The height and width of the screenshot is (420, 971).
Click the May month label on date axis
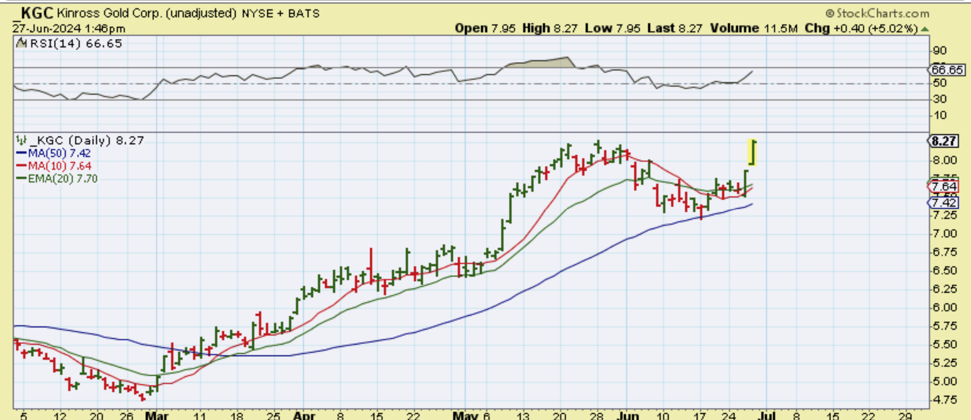(x=464, y=415)
